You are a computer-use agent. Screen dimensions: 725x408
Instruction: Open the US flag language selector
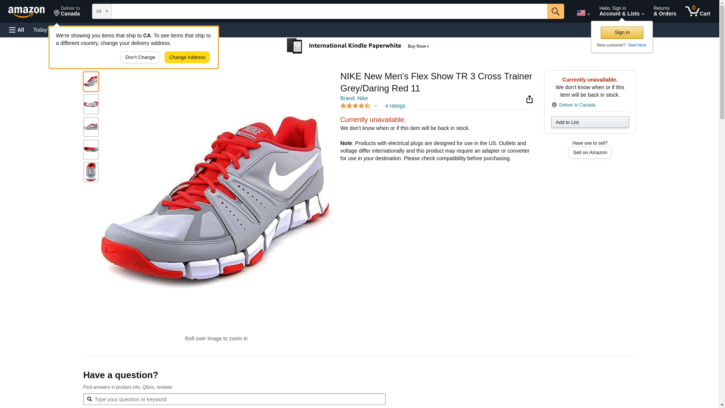click(583, 13)
